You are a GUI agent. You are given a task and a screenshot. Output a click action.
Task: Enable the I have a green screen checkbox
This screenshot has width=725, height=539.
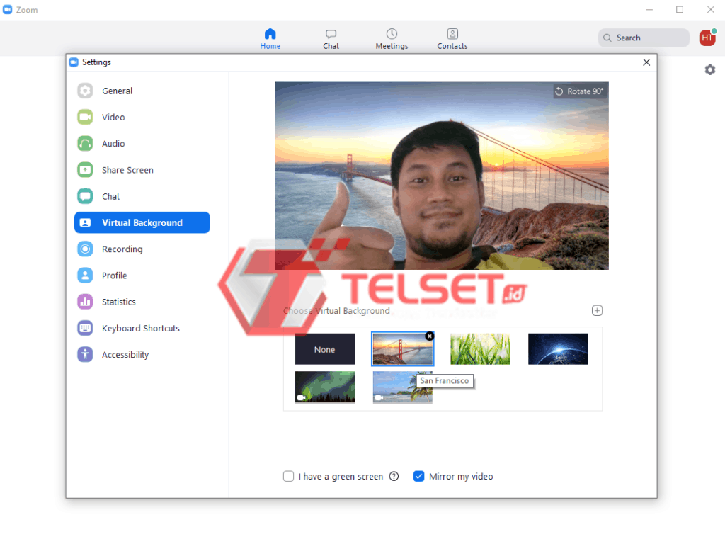(288, 477)
